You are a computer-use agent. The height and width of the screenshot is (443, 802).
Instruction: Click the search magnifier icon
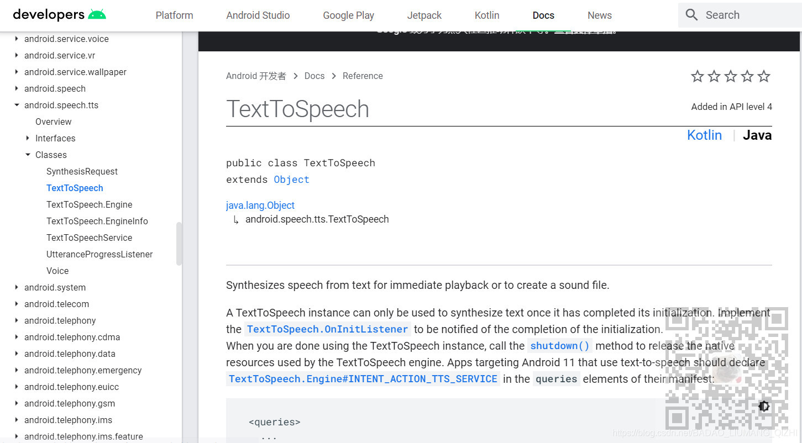[691, 15]
